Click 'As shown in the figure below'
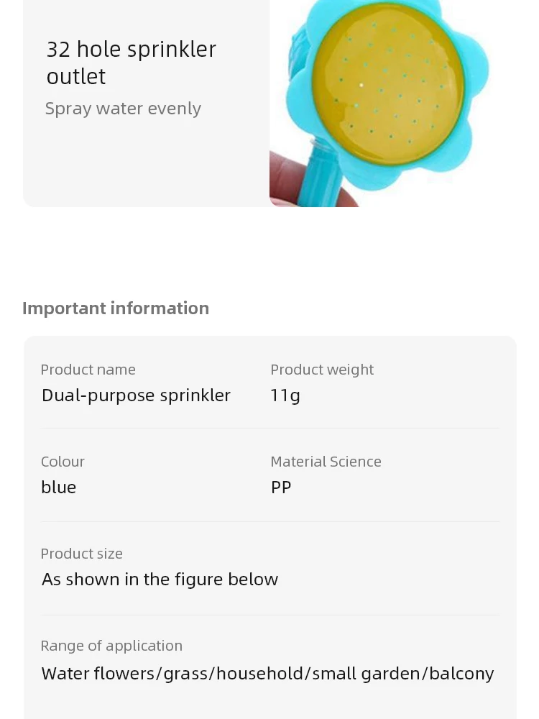The height and width of the screenshot is (719, 539). 160,579
